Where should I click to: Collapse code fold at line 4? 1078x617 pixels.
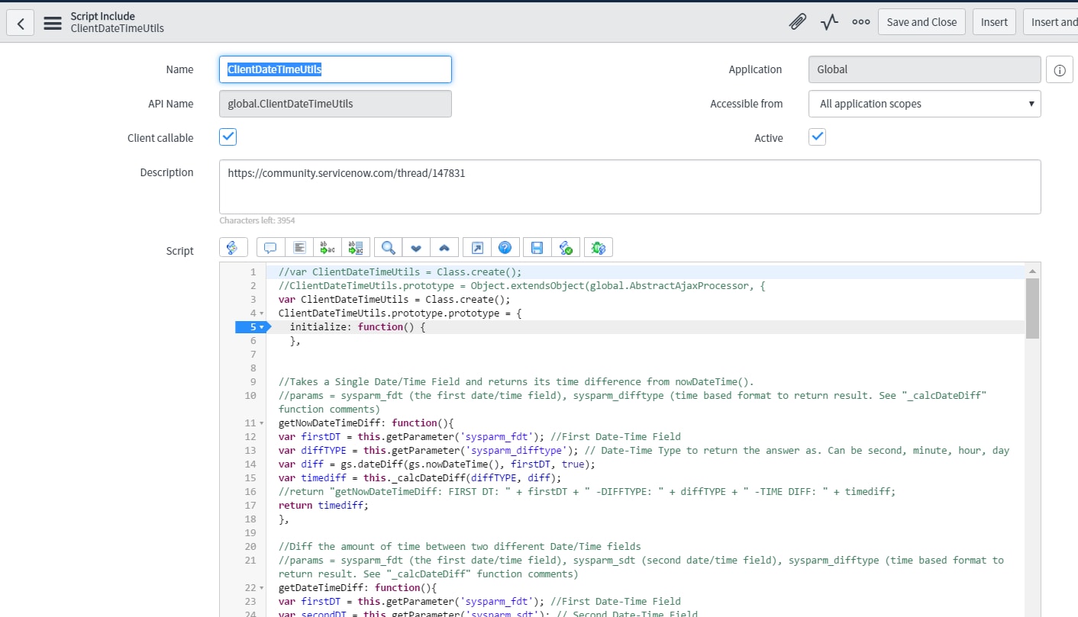(262, 313)
